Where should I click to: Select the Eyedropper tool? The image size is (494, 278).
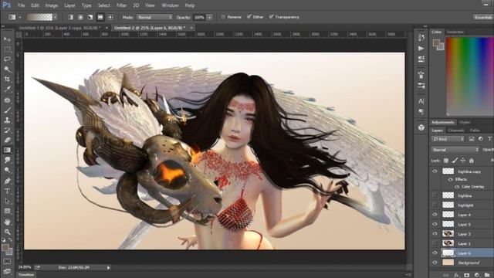[x=7, y=90]
